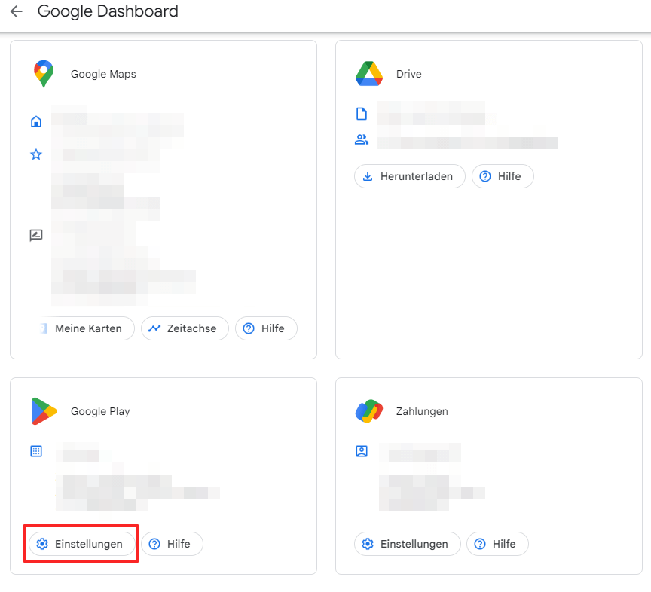The width and height of the screenshot is (651, 592).
Task: Click the apps grid icon in Google Play card
Action: click(x=36, y=451)
